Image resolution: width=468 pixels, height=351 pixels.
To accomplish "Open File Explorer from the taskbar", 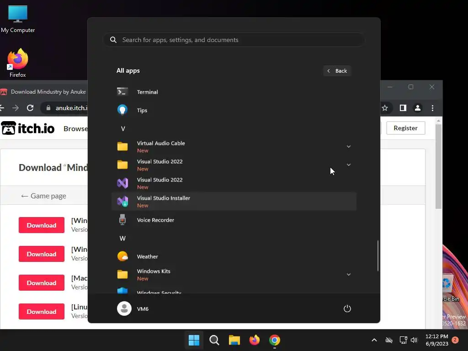I will (234, 340).
